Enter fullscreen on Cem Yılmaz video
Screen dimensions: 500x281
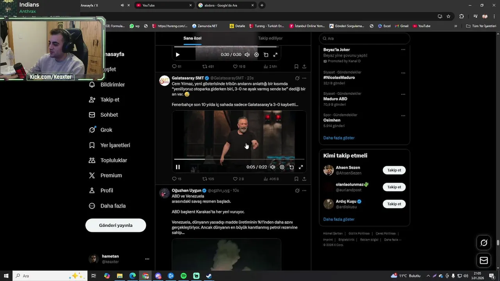pyautogui.click(x=301, y=167)
